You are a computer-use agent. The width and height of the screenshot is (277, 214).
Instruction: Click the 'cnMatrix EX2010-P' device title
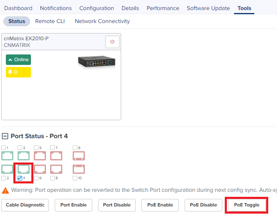point(26,39)
